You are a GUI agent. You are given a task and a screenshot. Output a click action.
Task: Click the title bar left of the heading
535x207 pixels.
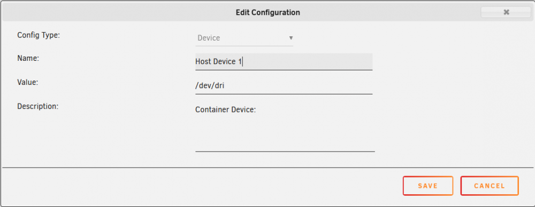tap(119, 13)
